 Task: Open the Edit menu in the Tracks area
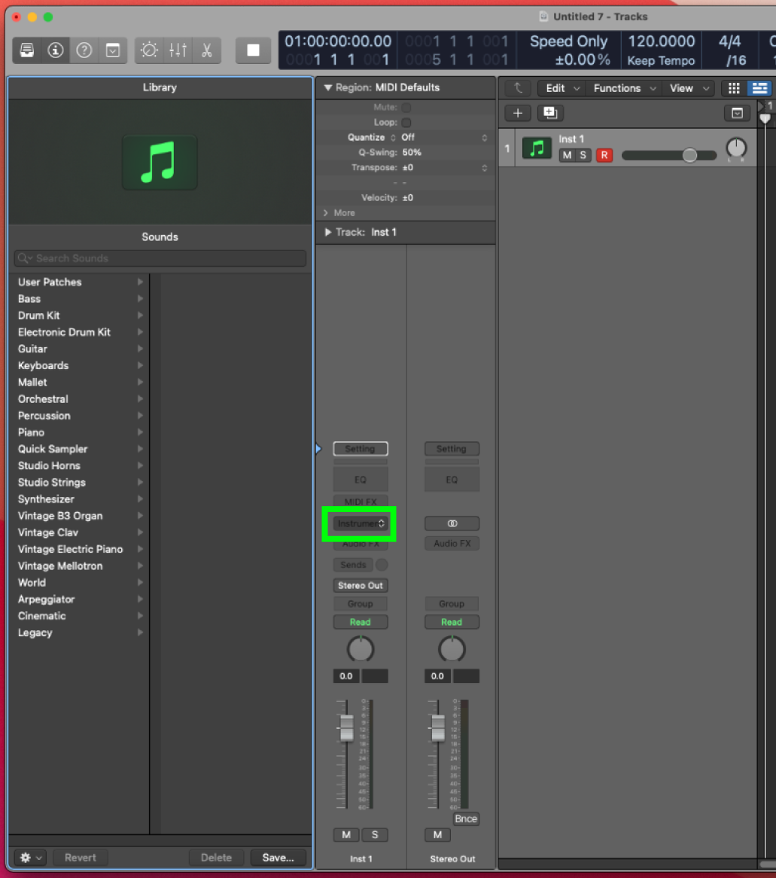[x=562, y=88]
